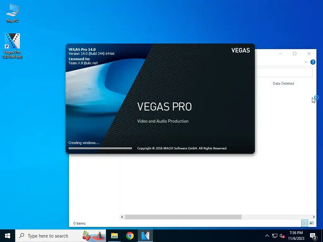Expand the ribbon chevron in Explorer window
The image size is (323, 242).
[306, 62]
